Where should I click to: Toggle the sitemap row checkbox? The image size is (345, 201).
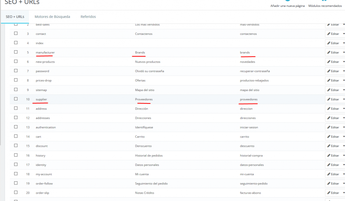16,90
